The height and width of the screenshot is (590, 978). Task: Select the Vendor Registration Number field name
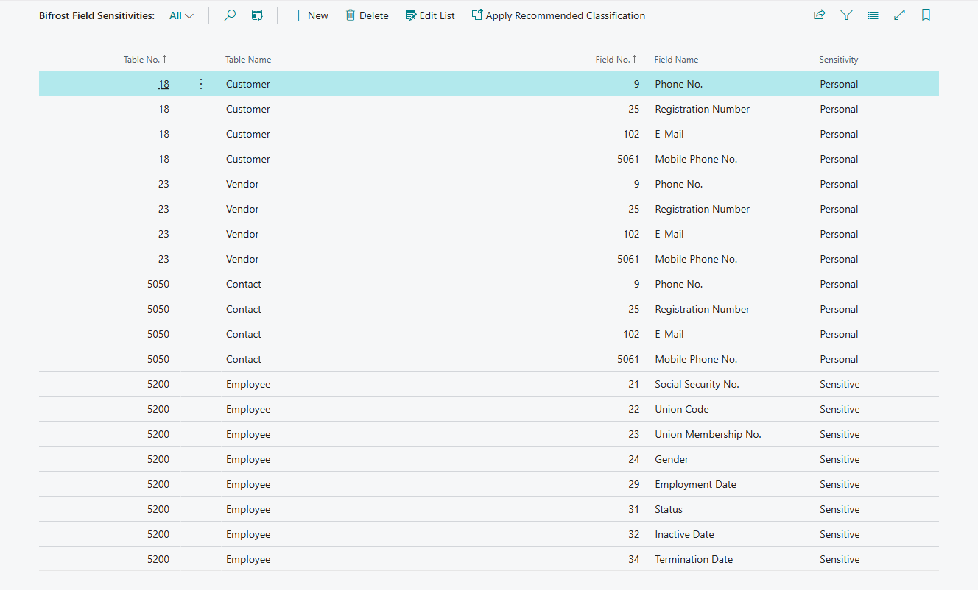tap(703, 209)
